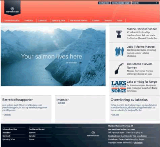Open Om Marine Harvest Norway heading

(139, 66)
